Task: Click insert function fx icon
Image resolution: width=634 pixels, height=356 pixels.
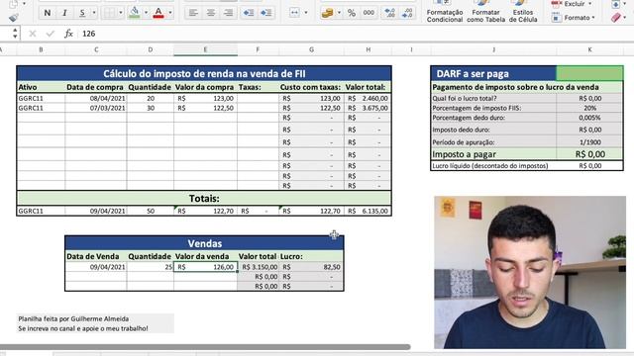Action: point(68,34)
